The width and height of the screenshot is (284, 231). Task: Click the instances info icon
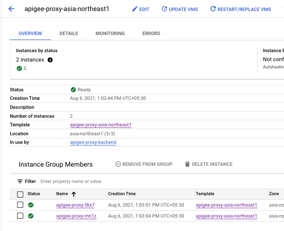click(50, 60)
